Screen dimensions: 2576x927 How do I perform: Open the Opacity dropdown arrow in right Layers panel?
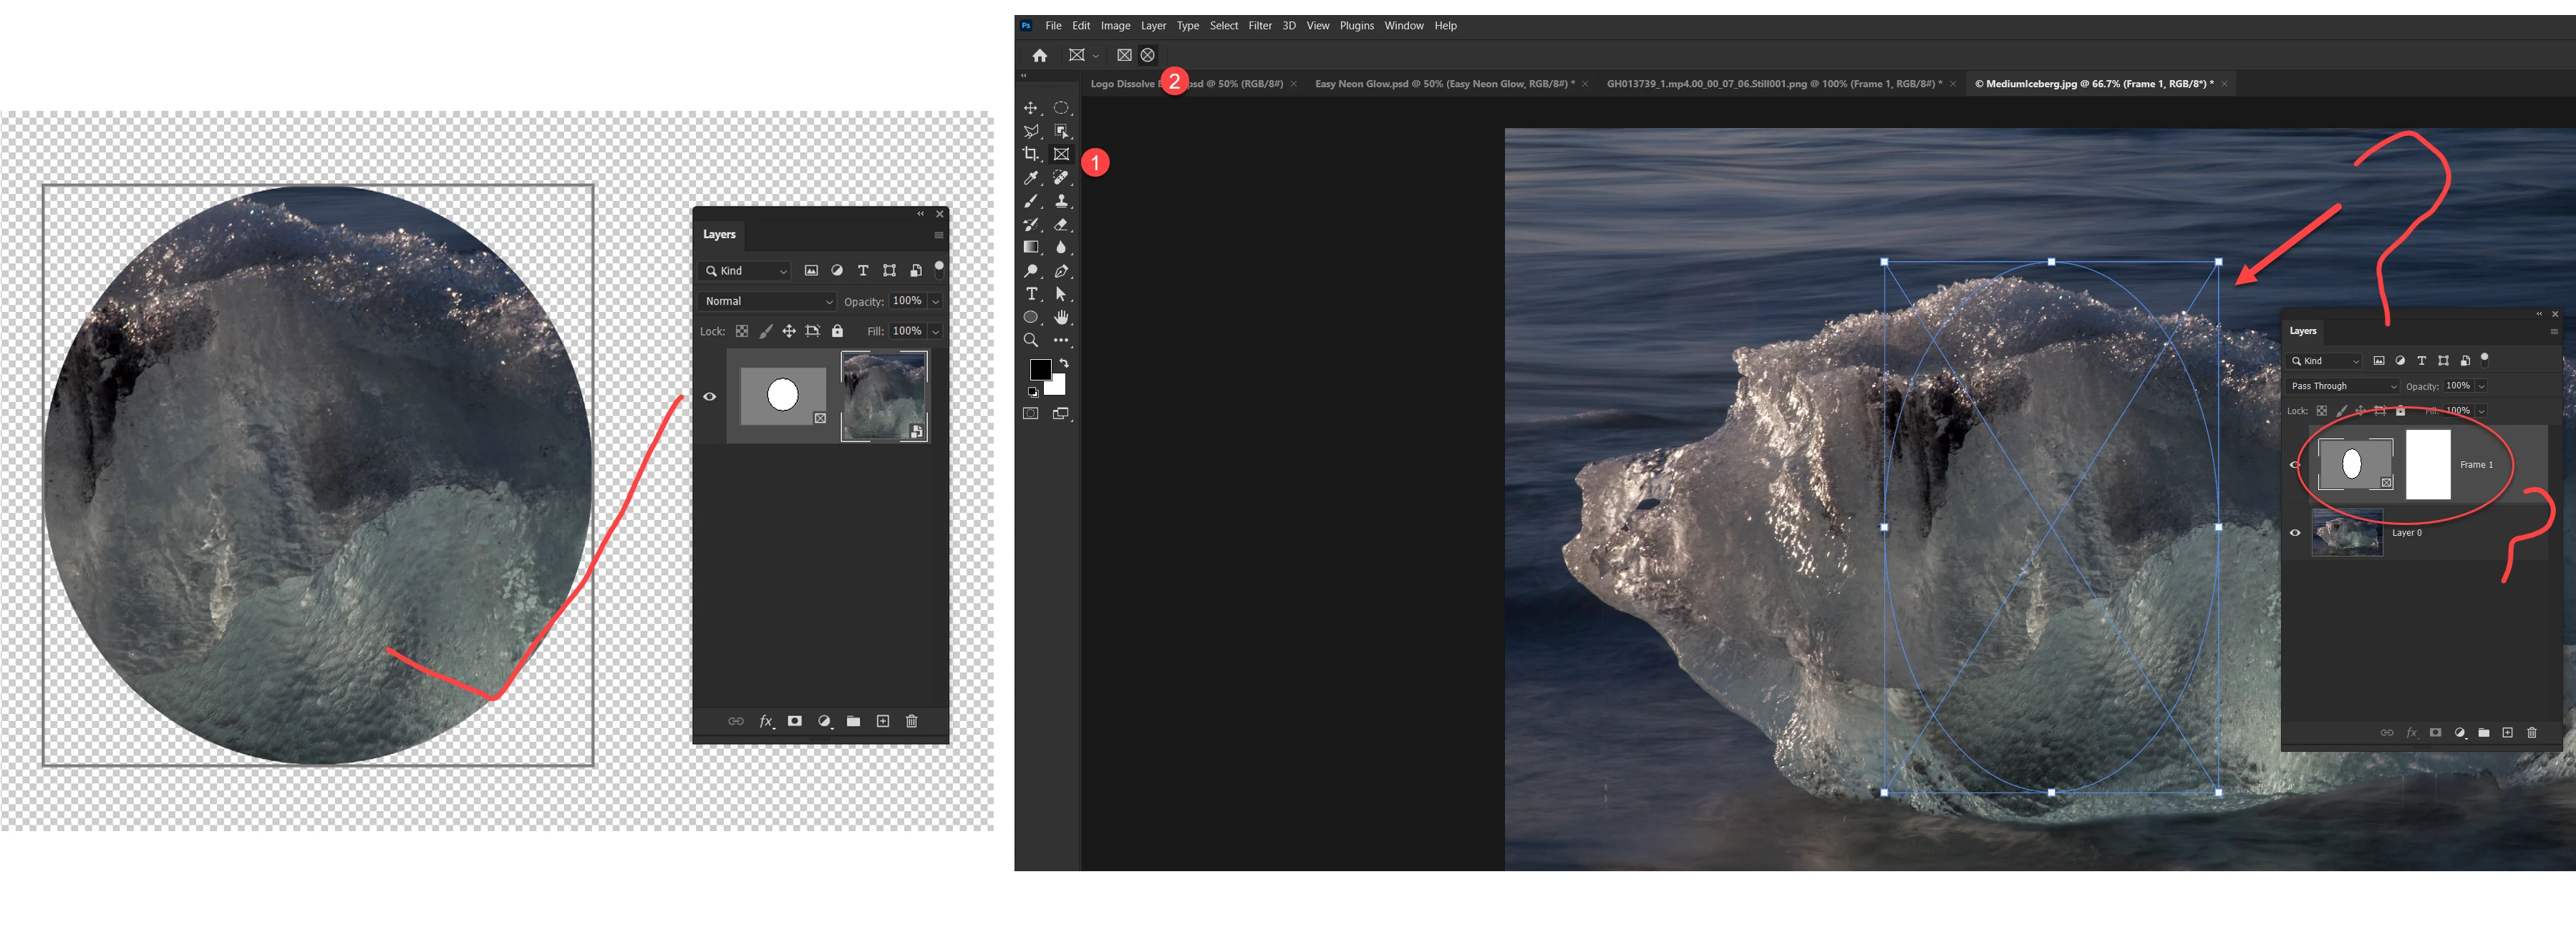tap(2482, 386)
